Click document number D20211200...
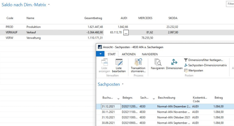 pyautogui.click(x=130, y=107)
